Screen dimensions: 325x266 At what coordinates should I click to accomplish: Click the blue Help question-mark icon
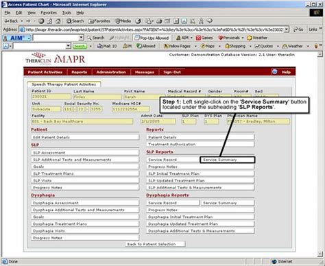pos(274,72)
